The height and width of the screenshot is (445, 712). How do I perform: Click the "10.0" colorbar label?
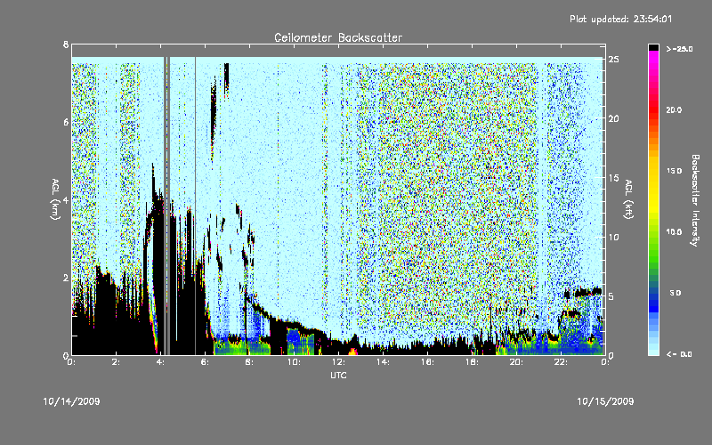674,232
